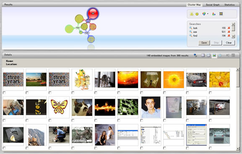This screenshot has height=154, width=242.
Task: Click the Save button
Action: pos(204,43)
